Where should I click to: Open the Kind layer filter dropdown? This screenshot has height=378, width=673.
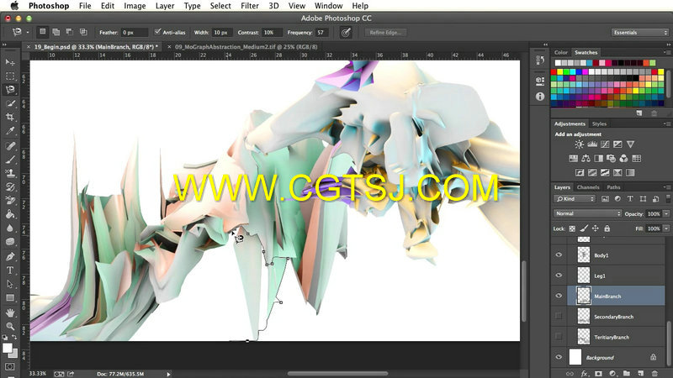pyautogui.click(x=575, y=199)
